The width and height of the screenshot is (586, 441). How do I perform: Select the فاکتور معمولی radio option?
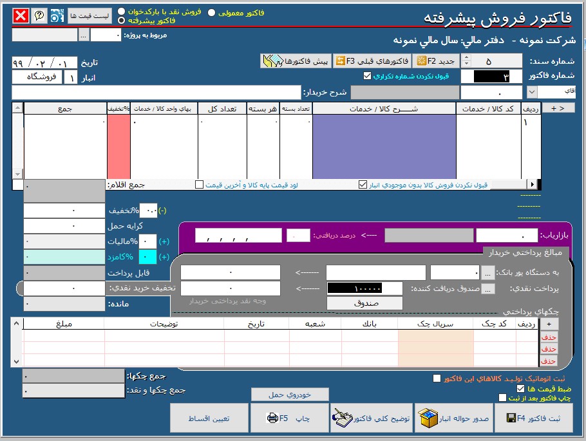(212, 12)
